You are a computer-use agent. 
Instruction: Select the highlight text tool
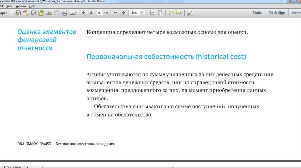point(179,13)
